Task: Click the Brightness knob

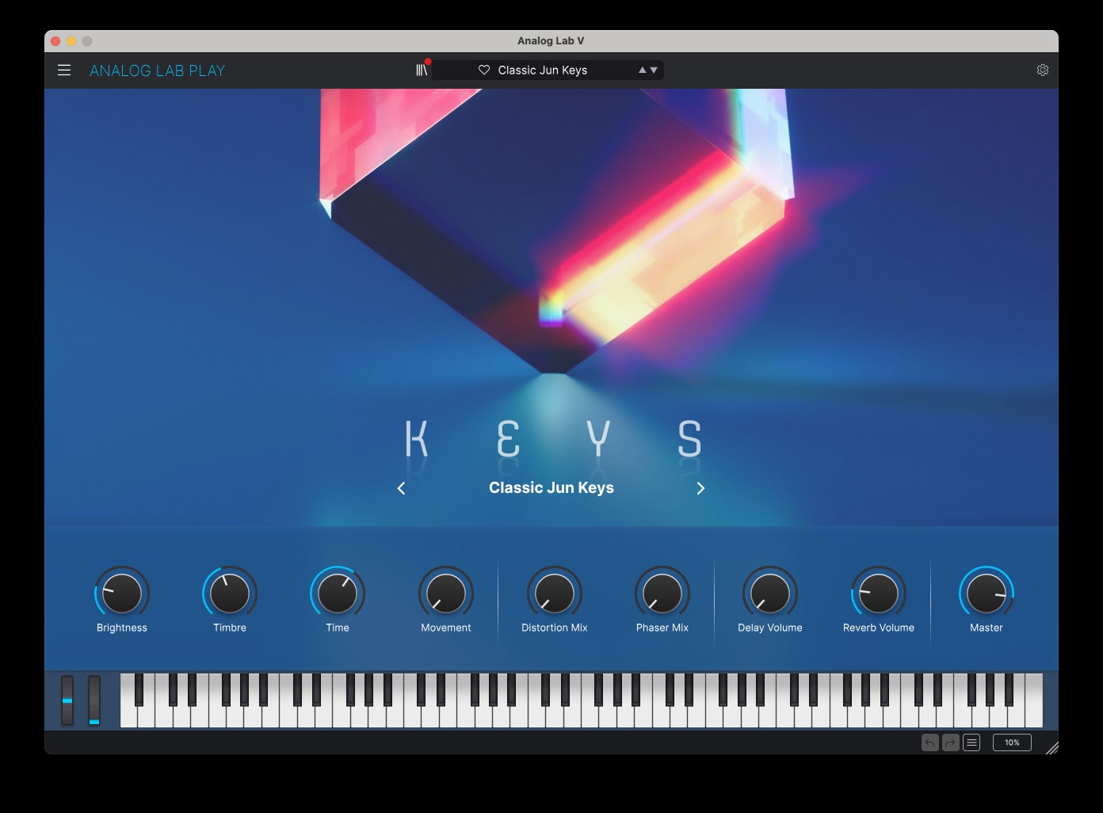Action: 122,593
